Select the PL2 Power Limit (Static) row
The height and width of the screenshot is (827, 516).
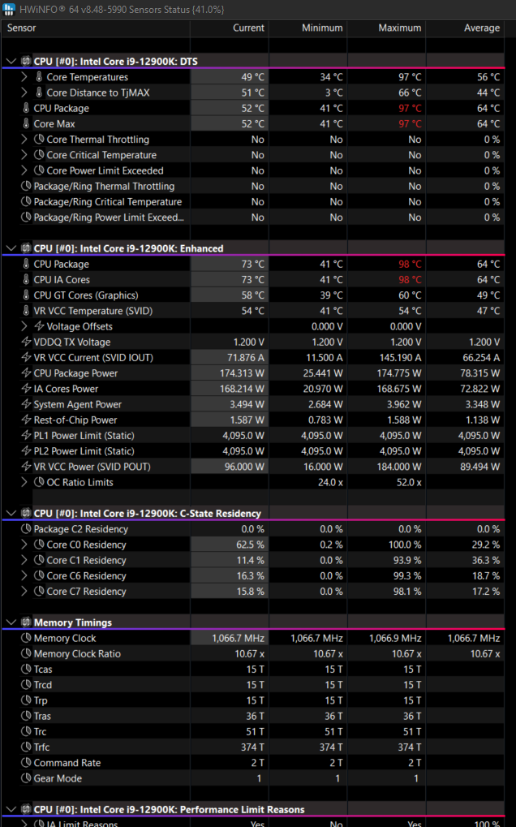point(253,451)
